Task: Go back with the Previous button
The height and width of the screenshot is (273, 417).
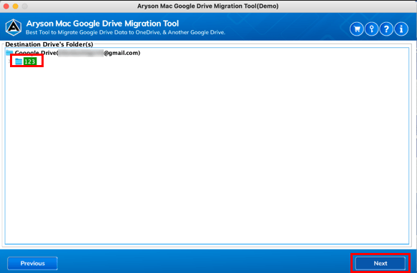Action: tap(32, 263)
